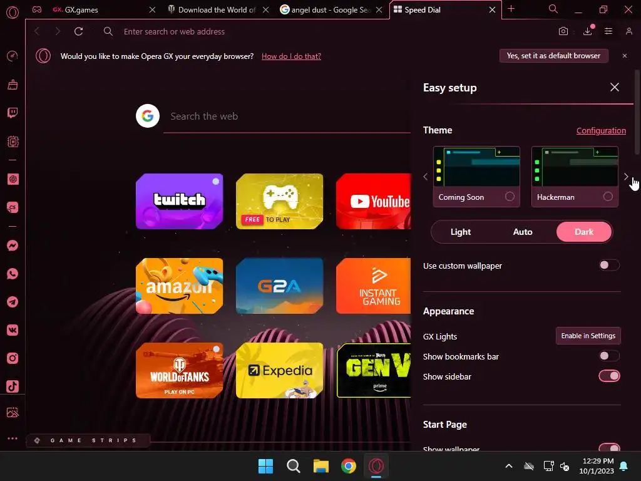641x481 pixels.
Task: Take a snapshot with camera icon
Action: (x=563, y=31)
